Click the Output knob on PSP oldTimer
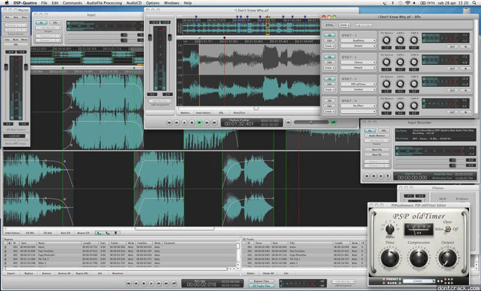This screenshot has width=481, height=291. 447,257
